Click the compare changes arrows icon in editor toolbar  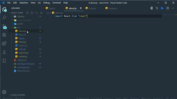click(x=157, y=8)
